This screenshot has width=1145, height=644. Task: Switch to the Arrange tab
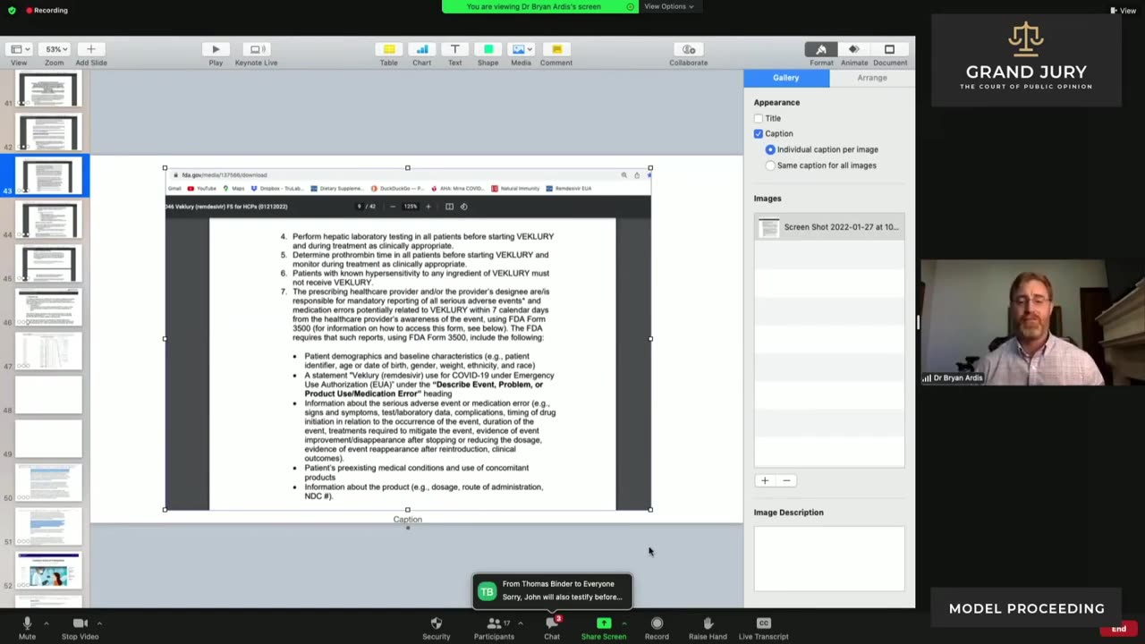(872, 78)
